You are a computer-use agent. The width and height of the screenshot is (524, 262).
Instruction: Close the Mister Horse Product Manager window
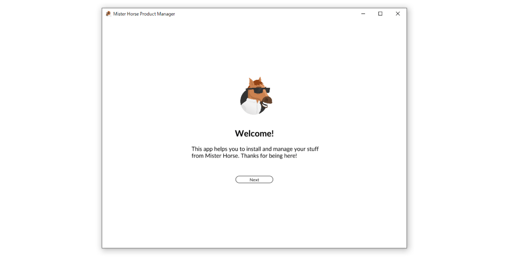(x=398, y=14)
